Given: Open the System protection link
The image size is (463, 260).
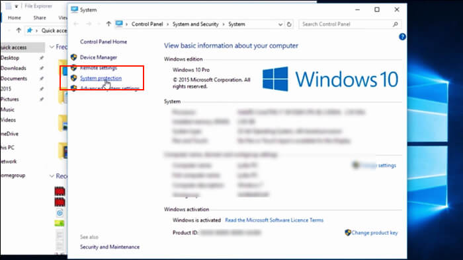Looking at the screenshot, I should tap(101, 78).
